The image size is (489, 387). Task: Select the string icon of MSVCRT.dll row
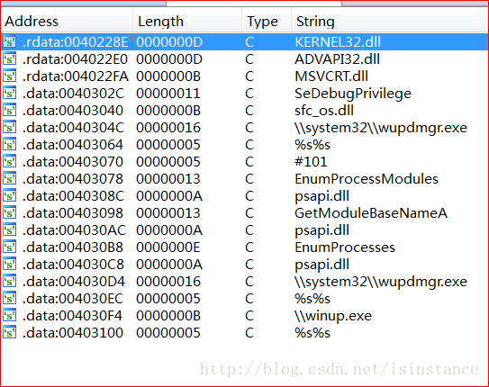click(x=9, y=76)
